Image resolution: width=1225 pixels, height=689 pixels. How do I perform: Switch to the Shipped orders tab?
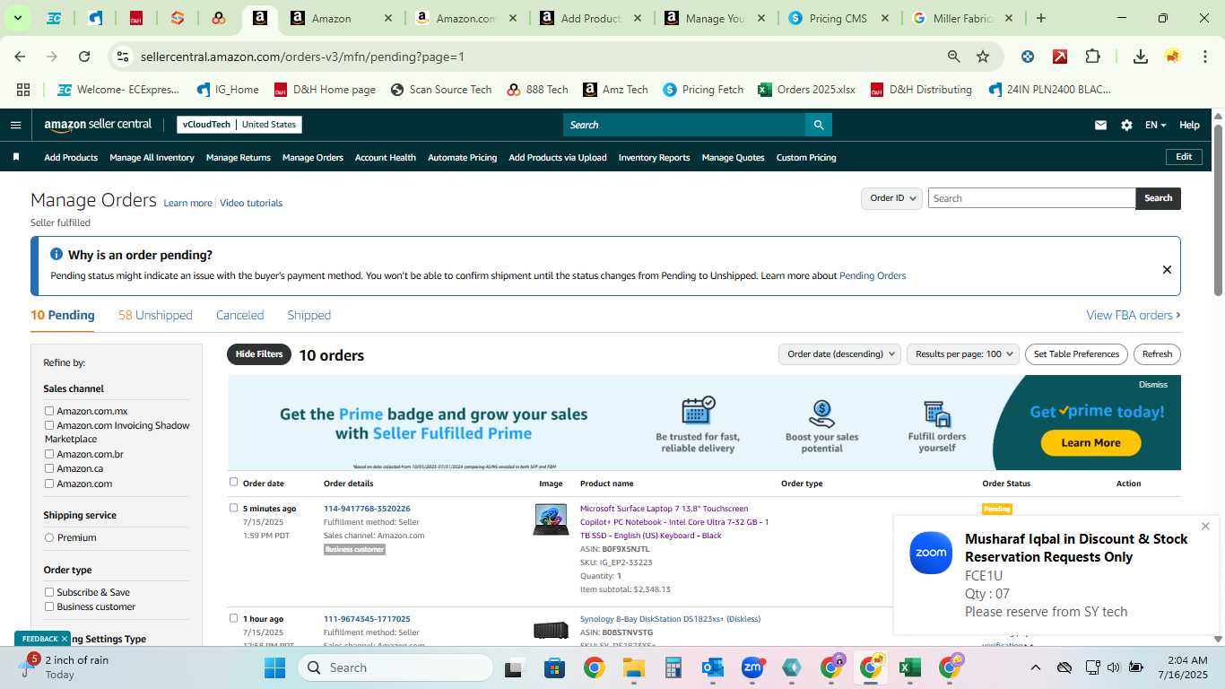click(x=309, y=315)
